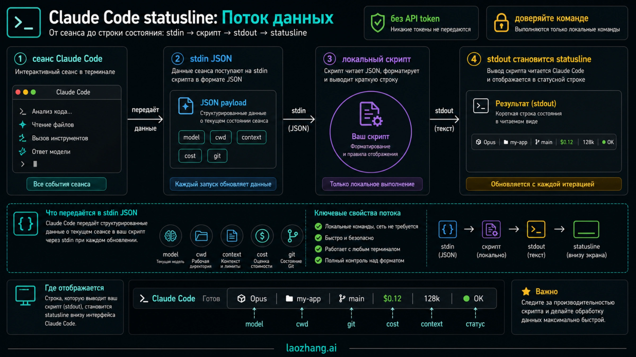Screen dimensions: 636x357
Task: Select the 'cwd' chip in JSON payload
Action: pyautogui.click(x=220, y=137)
